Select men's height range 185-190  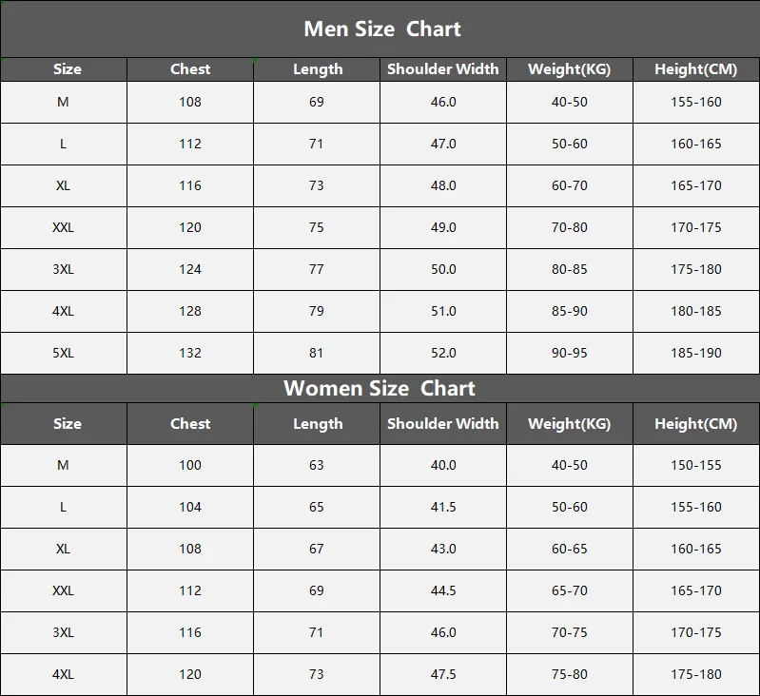[695, 353]
